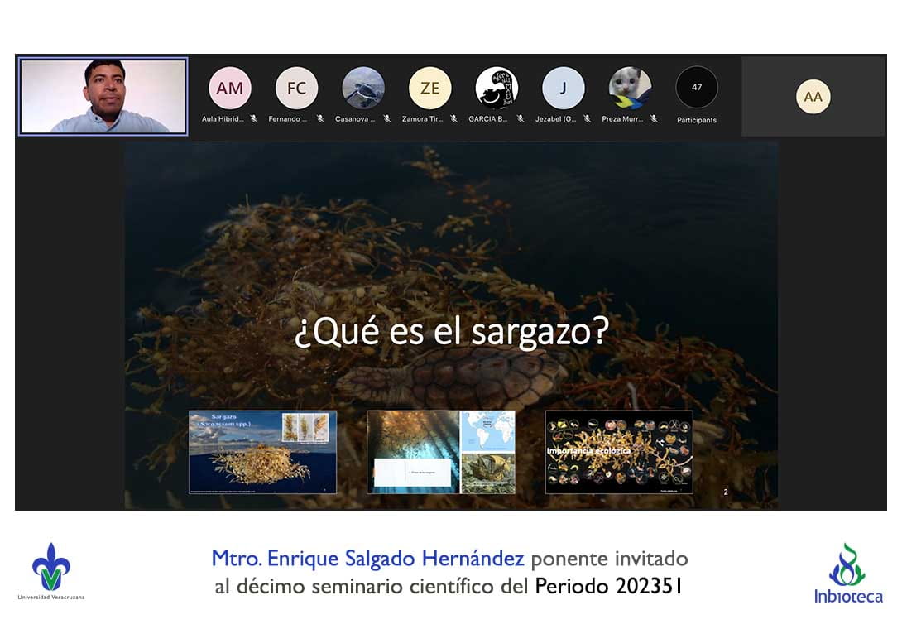Click Preza Murr's cat profile picture
Image resolution: width=902 pixels, height=629 pixels.
[x=630, y=88]
